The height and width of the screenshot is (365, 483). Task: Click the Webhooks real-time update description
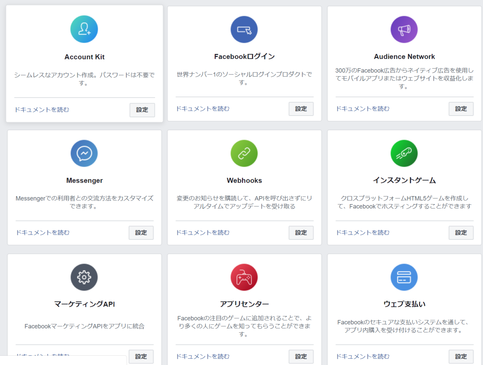coord(245,202)
